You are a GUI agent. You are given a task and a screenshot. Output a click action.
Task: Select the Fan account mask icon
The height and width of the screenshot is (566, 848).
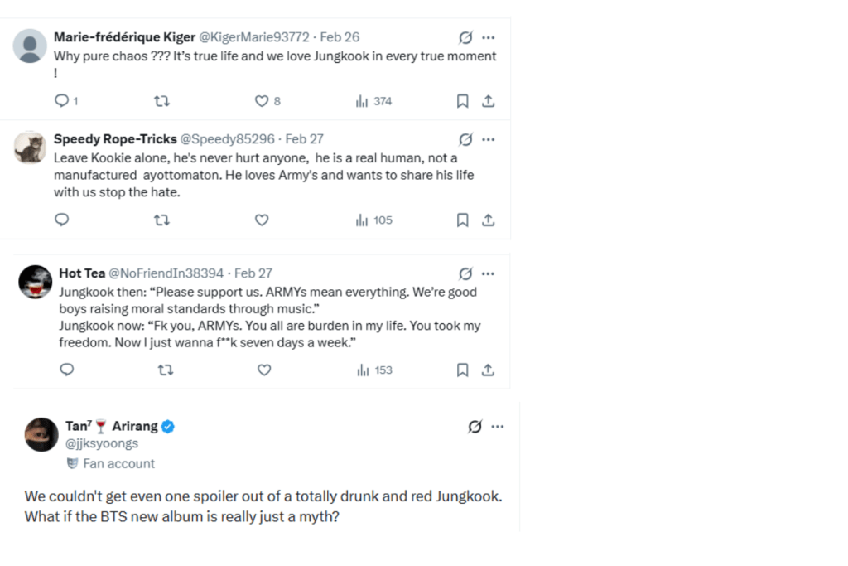point(72,463)
